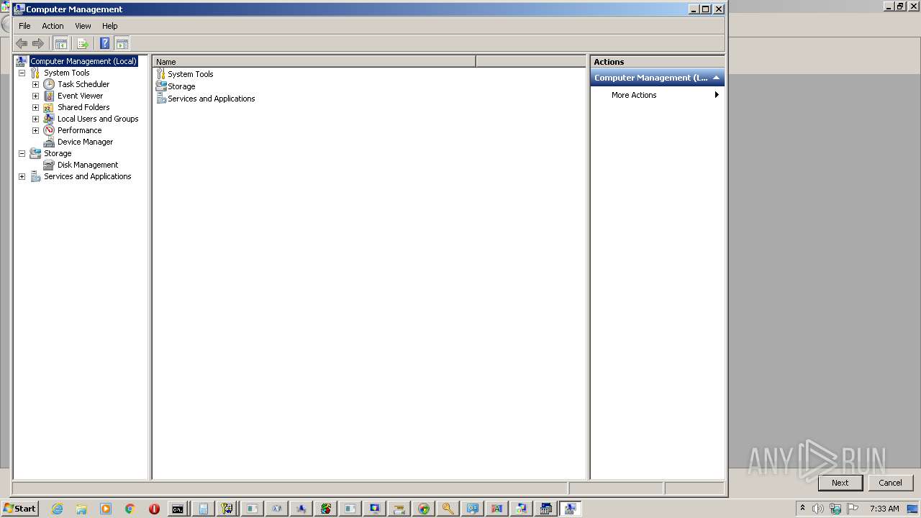Show hidden tray icons arrow
This screenshot has width=921, height=518.
point(802,508)
